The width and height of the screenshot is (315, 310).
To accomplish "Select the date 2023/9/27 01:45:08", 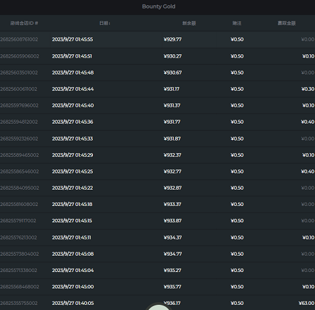I will [73, 254].
